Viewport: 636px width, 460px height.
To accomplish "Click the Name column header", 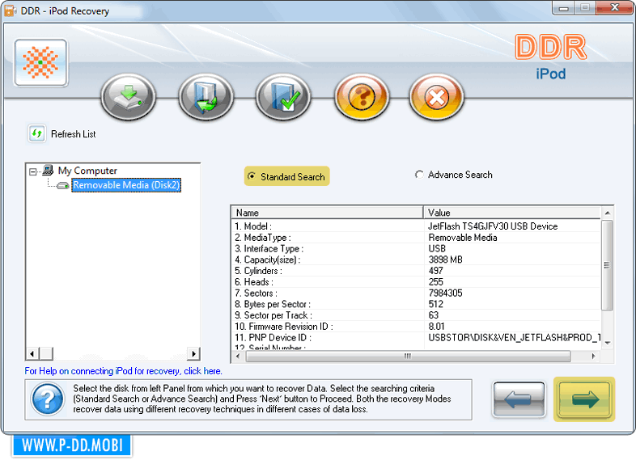I will point(327,213).
